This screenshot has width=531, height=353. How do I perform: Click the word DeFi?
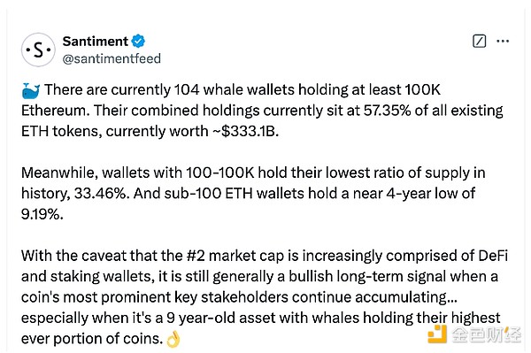[x=493, y=256]
